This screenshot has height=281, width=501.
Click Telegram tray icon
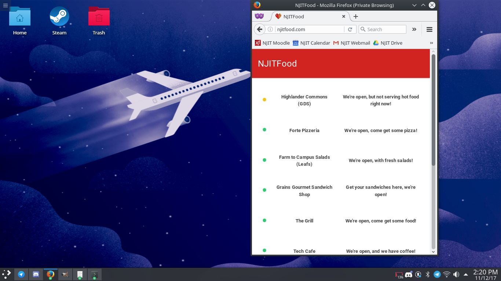pos(437,274)
